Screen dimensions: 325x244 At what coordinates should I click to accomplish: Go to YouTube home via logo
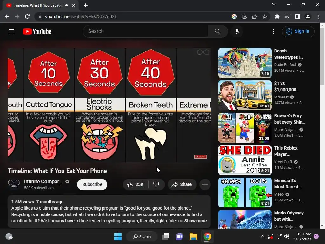[37, 31]
